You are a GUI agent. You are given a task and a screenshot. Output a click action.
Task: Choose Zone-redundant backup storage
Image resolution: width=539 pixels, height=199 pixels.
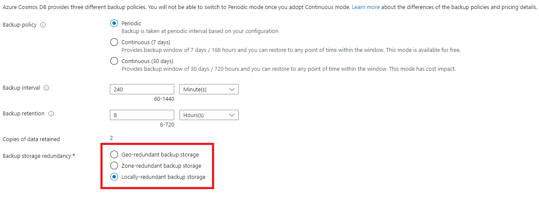[x=114, y=166]
